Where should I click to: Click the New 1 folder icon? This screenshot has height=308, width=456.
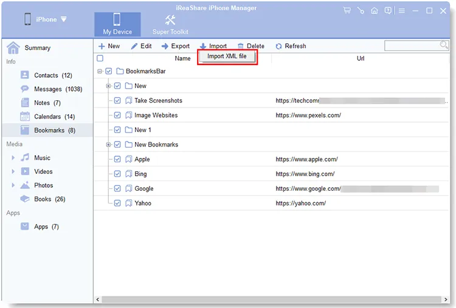pos(128,129)
